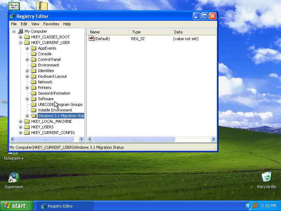Select the Volatile Environment key label
The width and height of the screenshot is (281, 211).
[55, 110]
